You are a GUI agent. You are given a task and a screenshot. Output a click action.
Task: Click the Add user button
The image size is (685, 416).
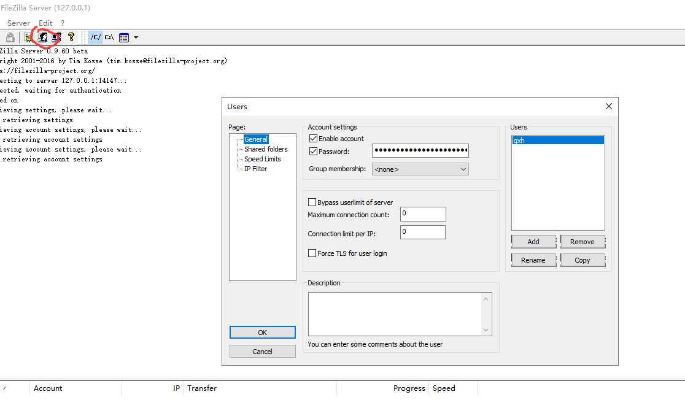click(x=533, y=242)
